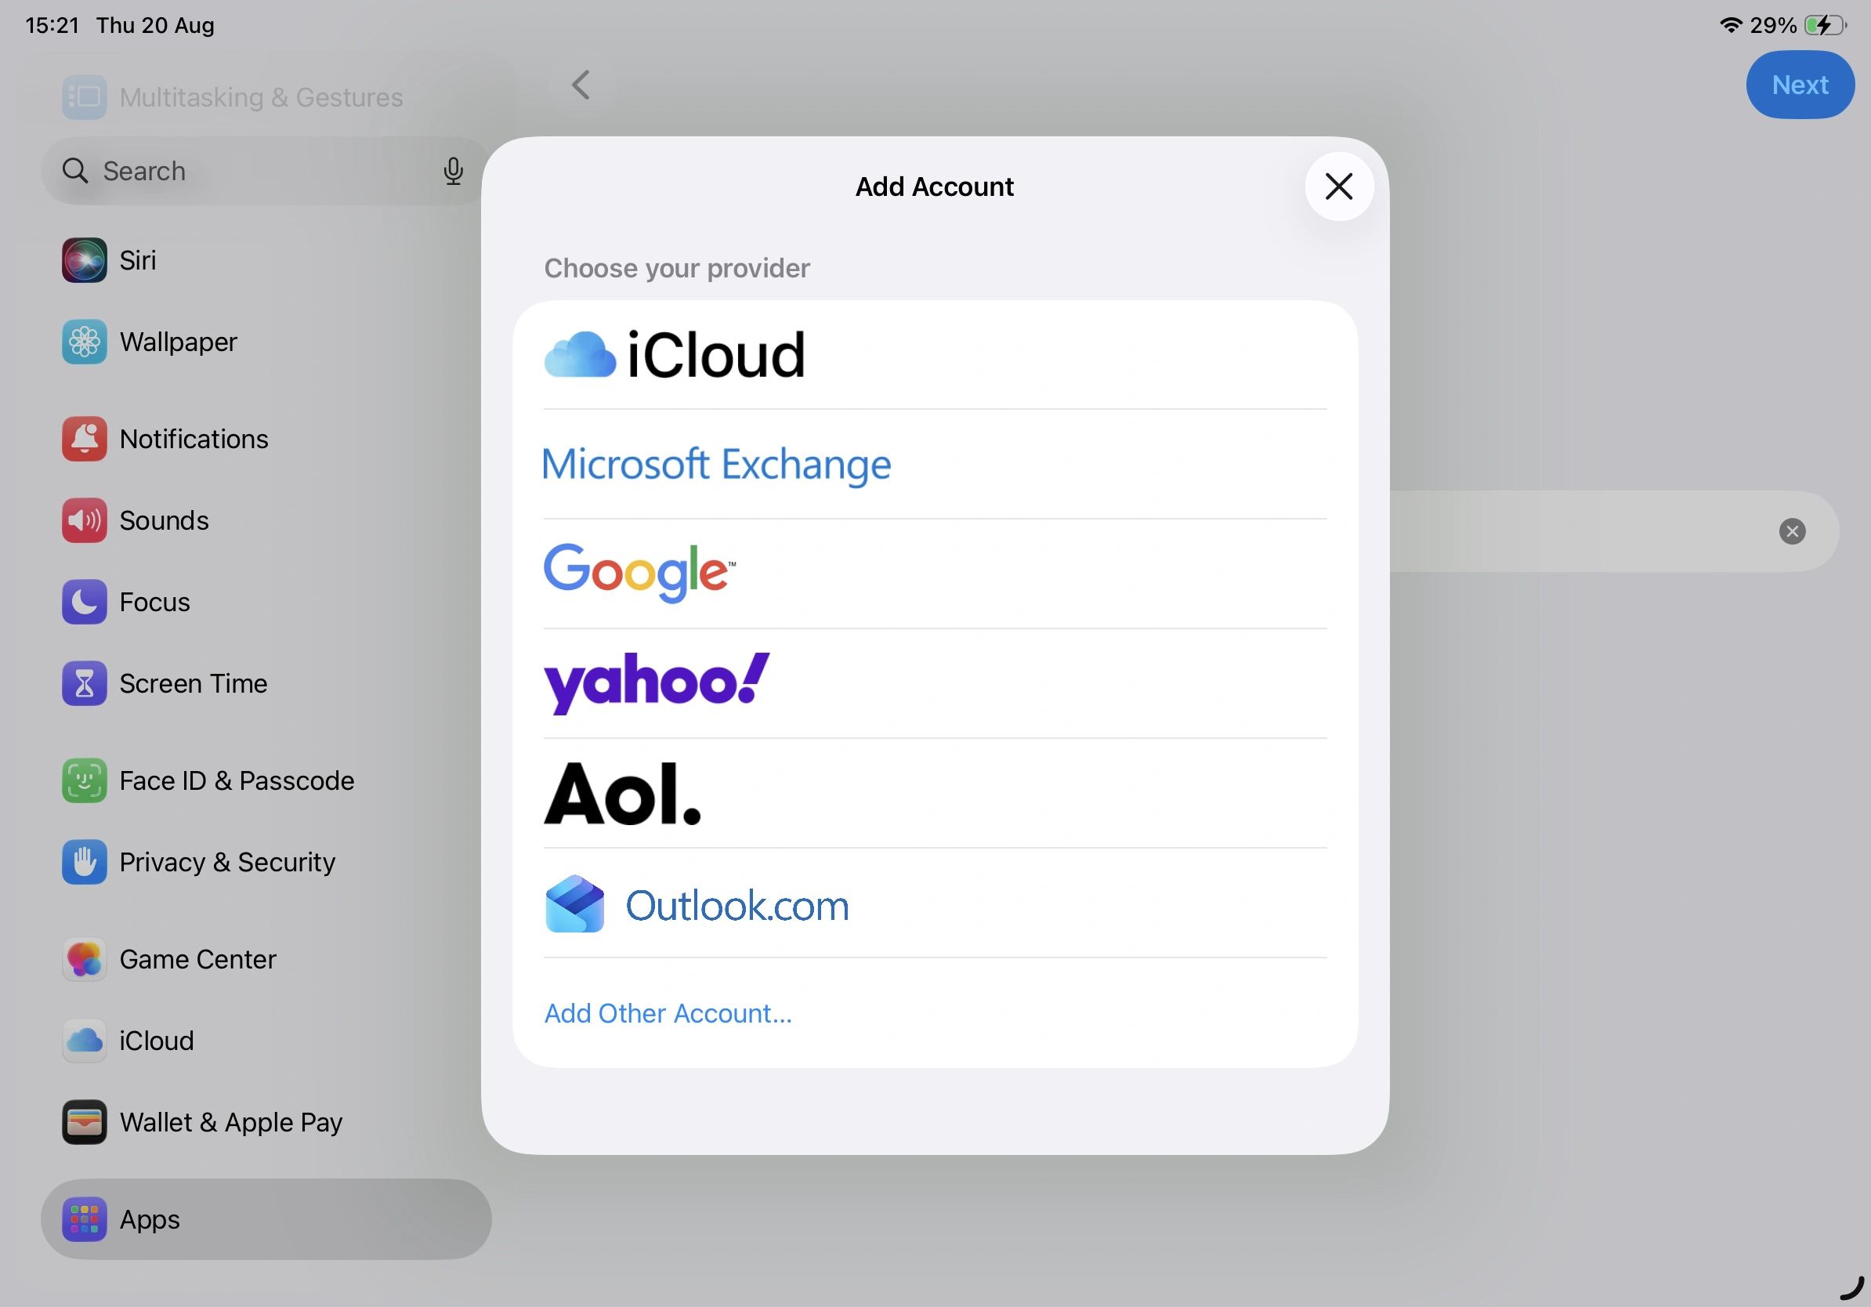Tap the Outlook envelope logo
This screenshot has height=1307, width=1871.
(x=574, y=903)
